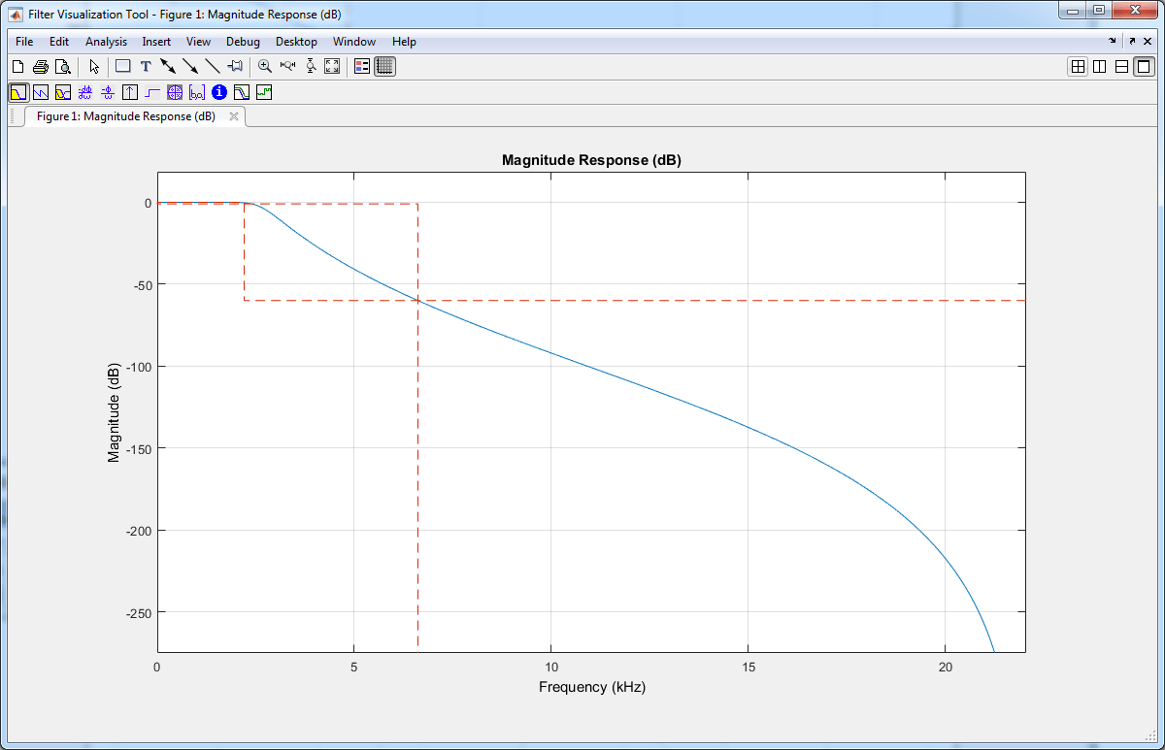This screenshot has width=1165, height=750.
Task: Switch to single maximized figure layout
Action: tap(1144, 67)
